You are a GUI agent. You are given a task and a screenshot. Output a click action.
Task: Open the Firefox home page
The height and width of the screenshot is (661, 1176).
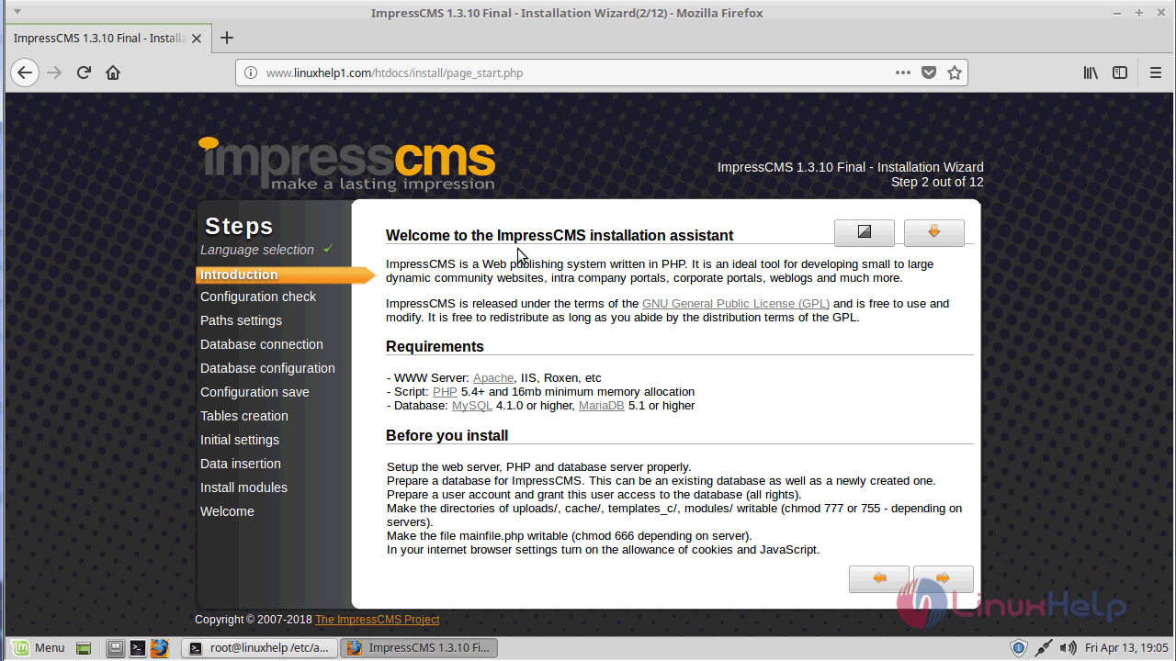pyautogui.click(x=113, y=73)
